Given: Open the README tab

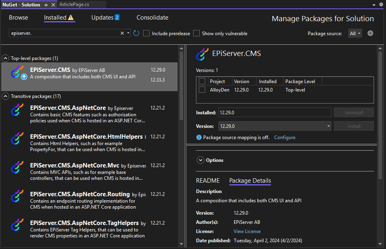Looking at the screenshot, I should [x=208, y=181].
